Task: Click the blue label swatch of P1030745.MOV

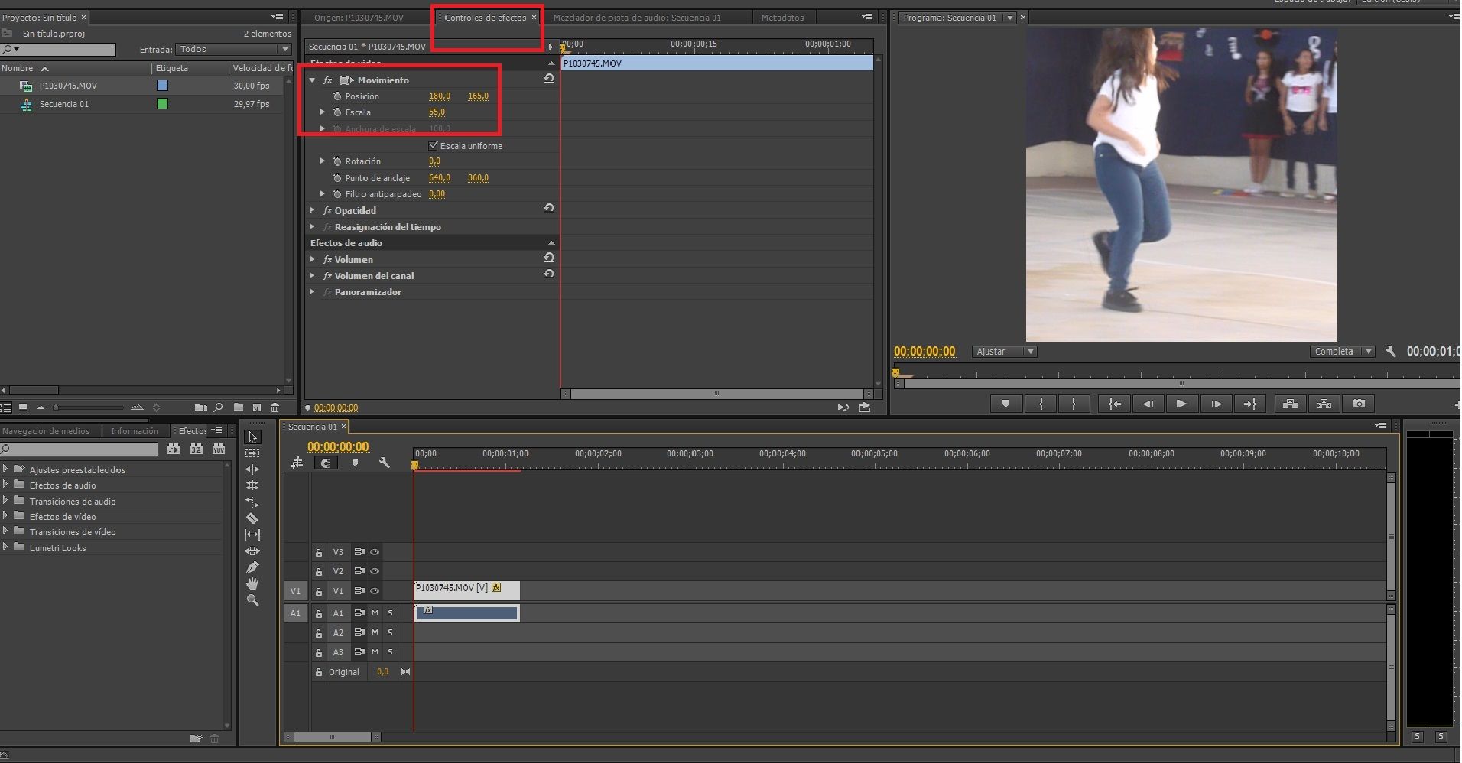Action: coord(162,86)
